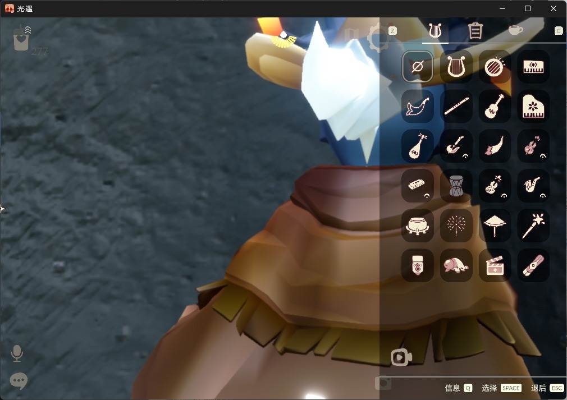Equip the flute instrument

[x=456, y=107]
